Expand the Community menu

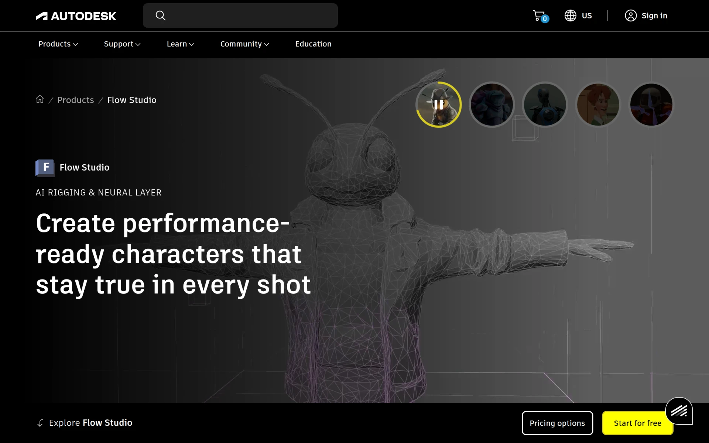click(244, 44)
